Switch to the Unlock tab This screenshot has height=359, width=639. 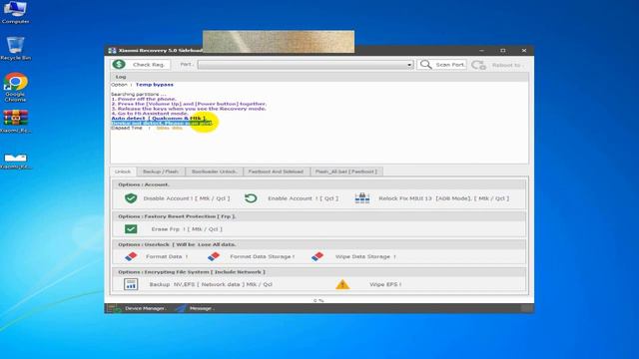click(123, 172)
